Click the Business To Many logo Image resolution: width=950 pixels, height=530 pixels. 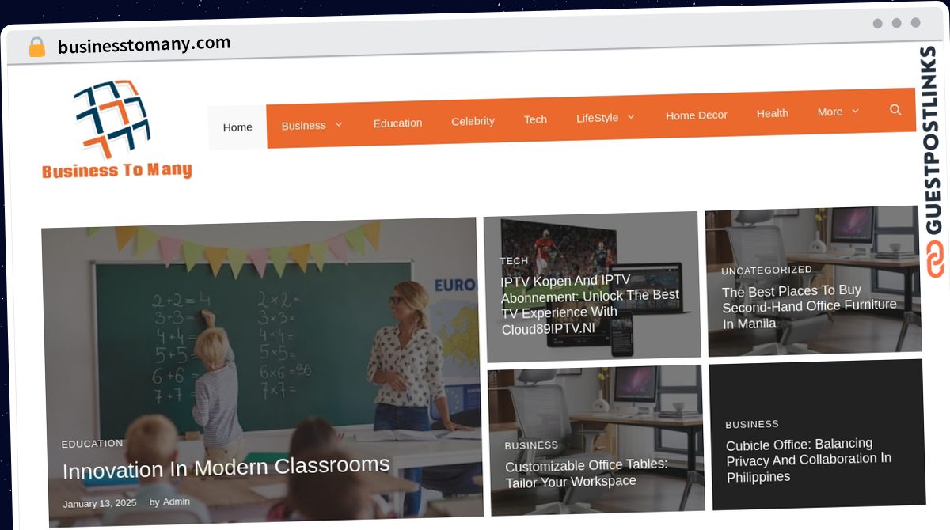click(x=116, y=130)
